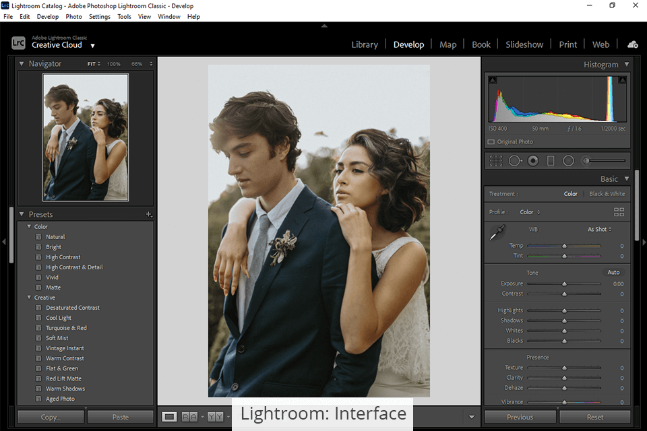Switch to Loupe view icon
Viewport: 647px width, 431px height.
[168, 417]
